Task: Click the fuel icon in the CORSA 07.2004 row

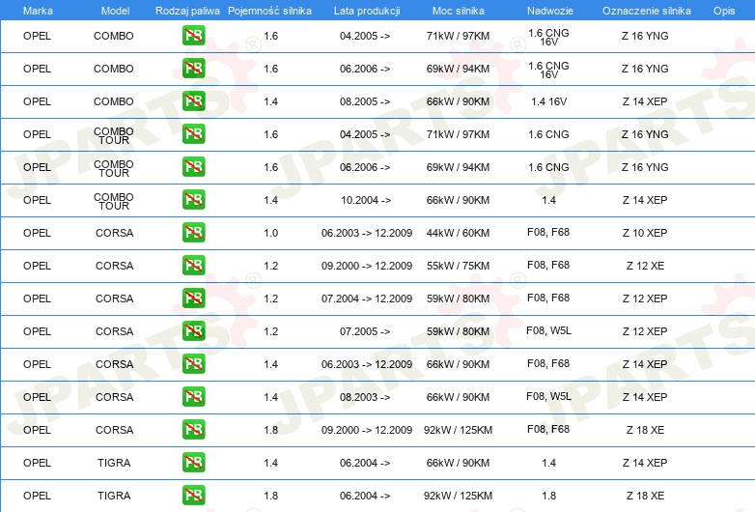Action: pos(193,299)
